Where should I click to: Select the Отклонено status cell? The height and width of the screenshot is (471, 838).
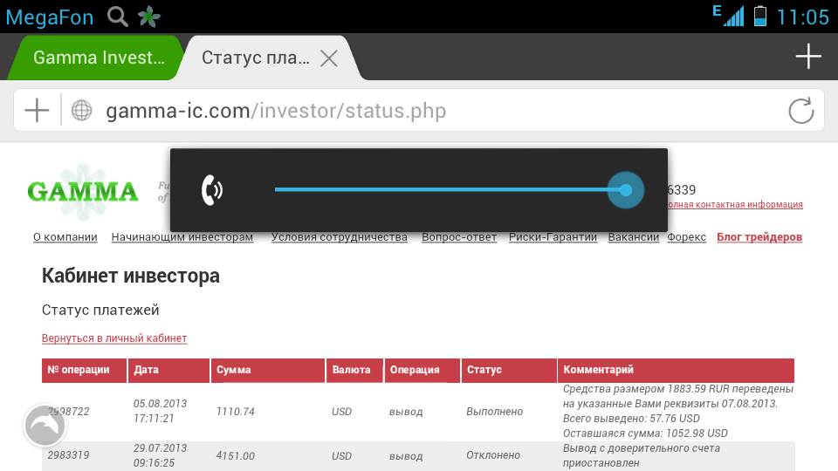click(x=492, y=455)
